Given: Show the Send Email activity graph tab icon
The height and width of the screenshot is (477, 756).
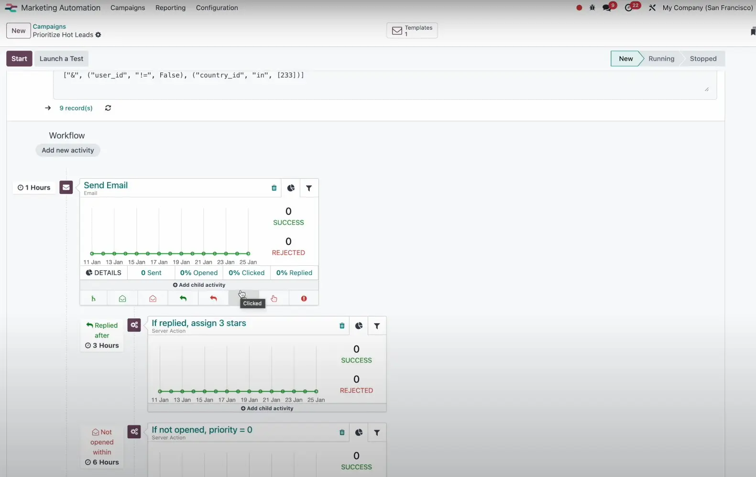Looking at the screenshot, I should tap(291, 188).
